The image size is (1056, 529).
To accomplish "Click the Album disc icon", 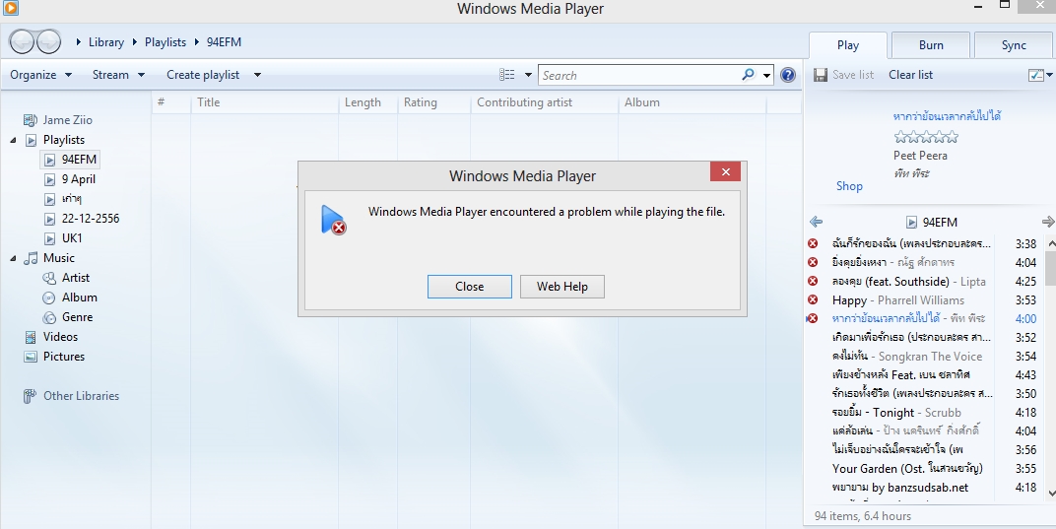I will 49,298.
